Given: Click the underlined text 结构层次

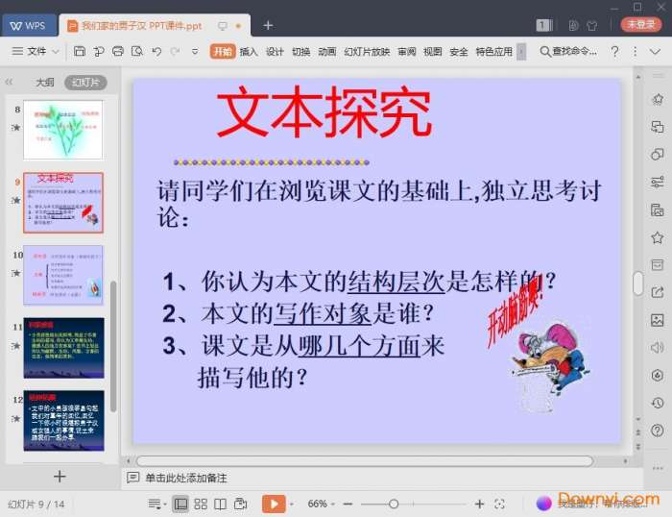Looking at the screenshot, I should tap(396, 282).
